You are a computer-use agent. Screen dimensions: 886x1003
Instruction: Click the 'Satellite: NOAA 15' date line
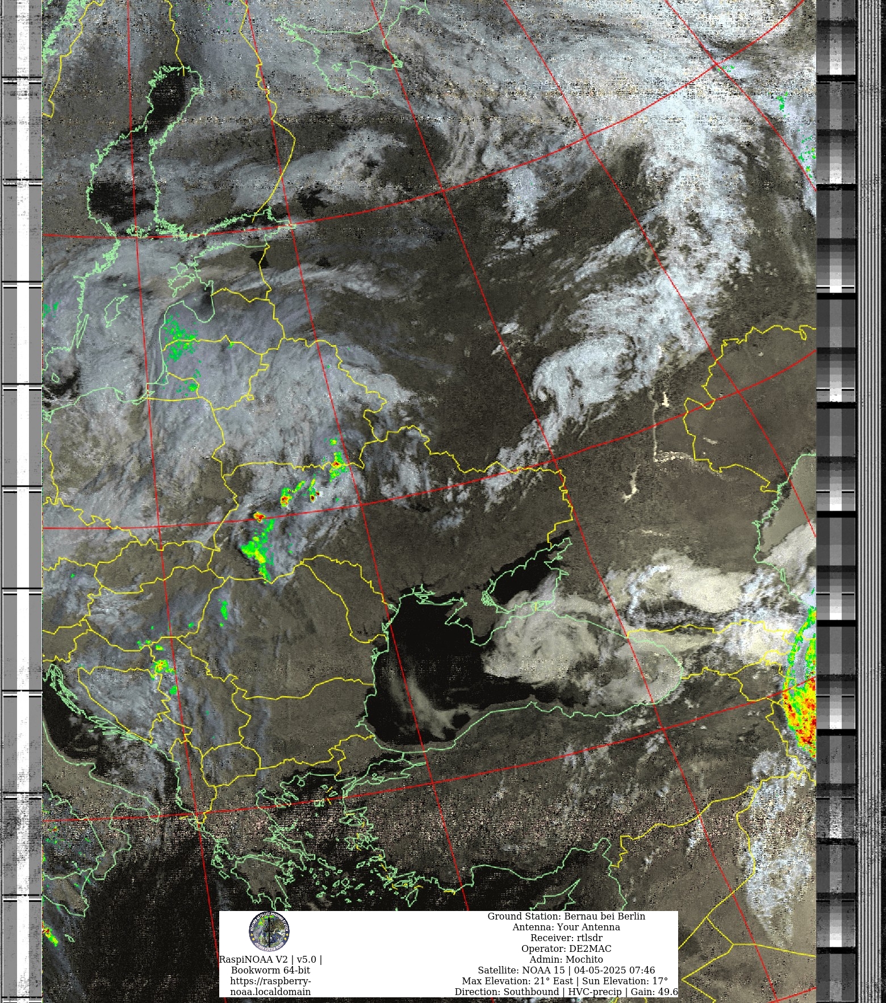(x=566, y=970)
